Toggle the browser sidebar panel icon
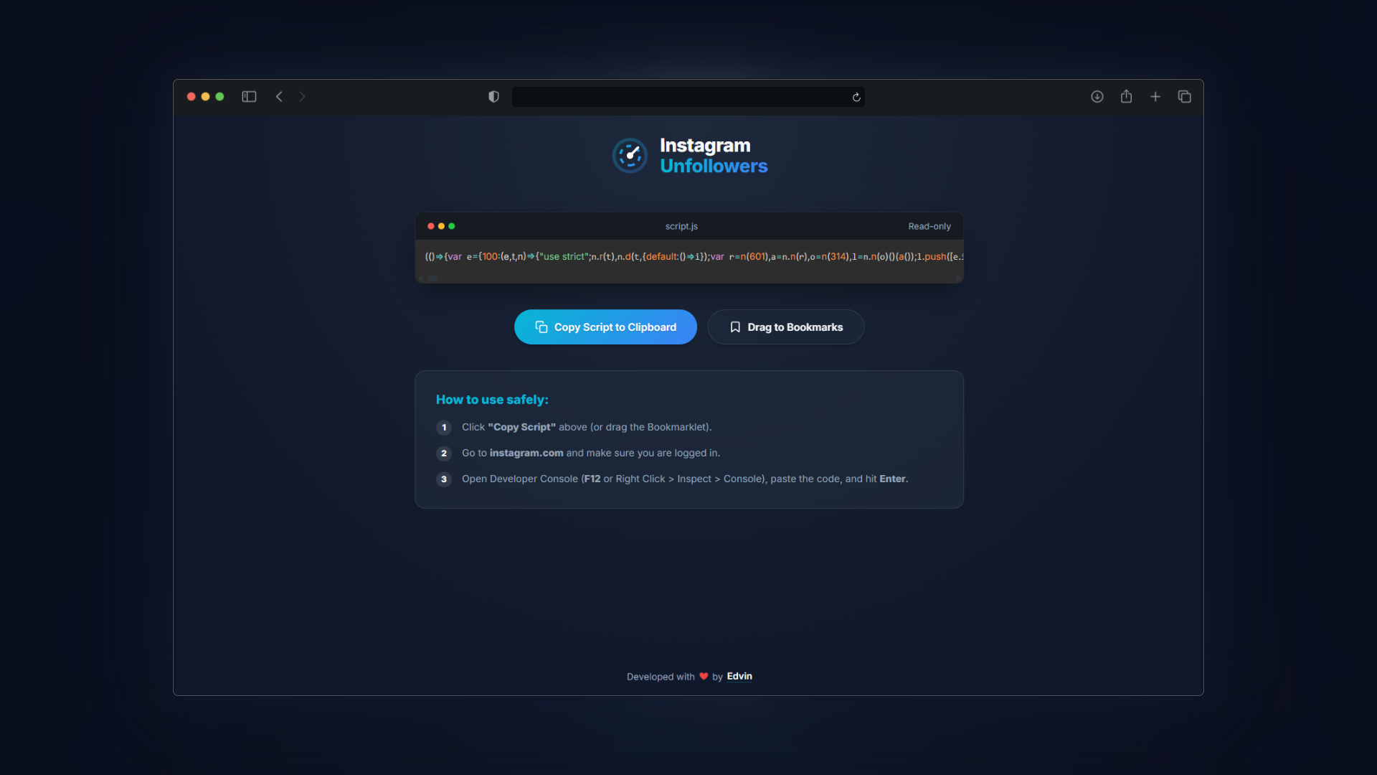This screenshot has height=775, width=1377. point(249,97)
